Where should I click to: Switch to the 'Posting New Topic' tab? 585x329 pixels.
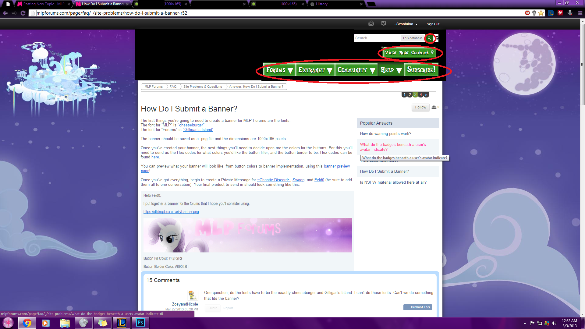[44, 4]
